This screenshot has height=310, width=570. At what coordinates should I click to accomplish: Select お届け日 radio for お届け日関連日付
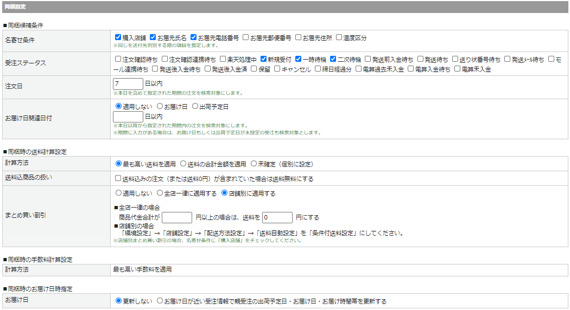coord(160,107)
